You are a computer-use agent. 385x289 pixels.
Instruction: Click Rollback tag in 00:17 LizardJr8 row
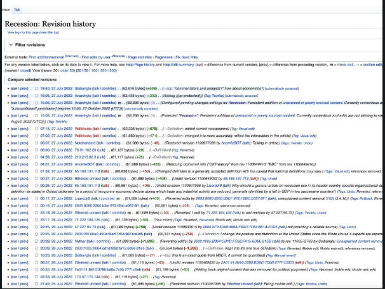[x=367, y=198]
